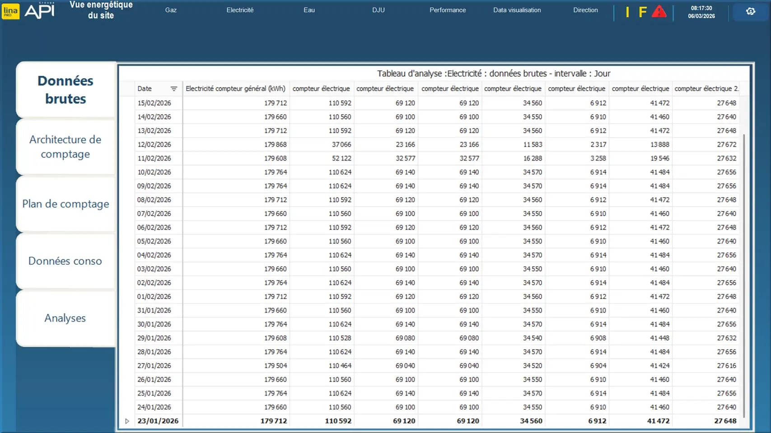Open the Plan de comptage tab
The image size is (771, 433).
pyautogui.click(x=65, y=204)
